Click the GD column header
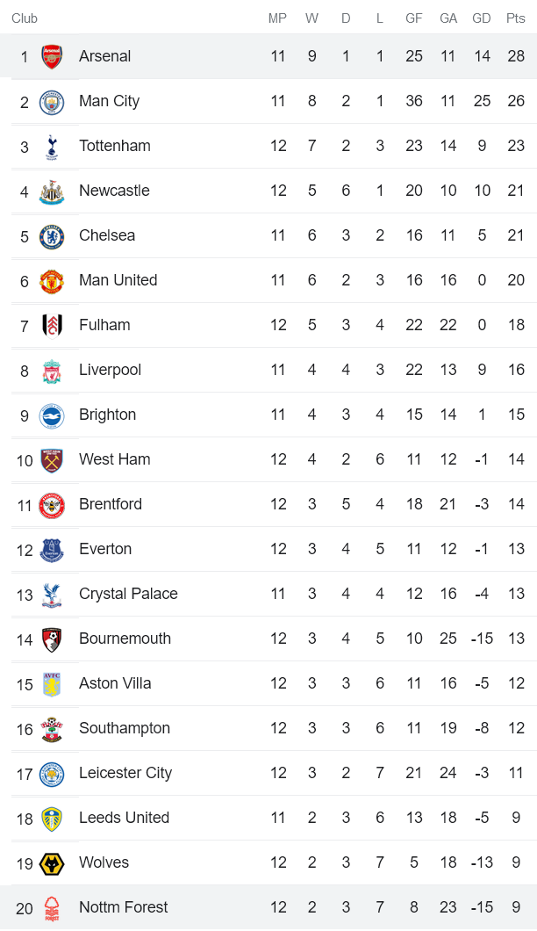This screenshot has width=537, height=931. coord(482,18)
